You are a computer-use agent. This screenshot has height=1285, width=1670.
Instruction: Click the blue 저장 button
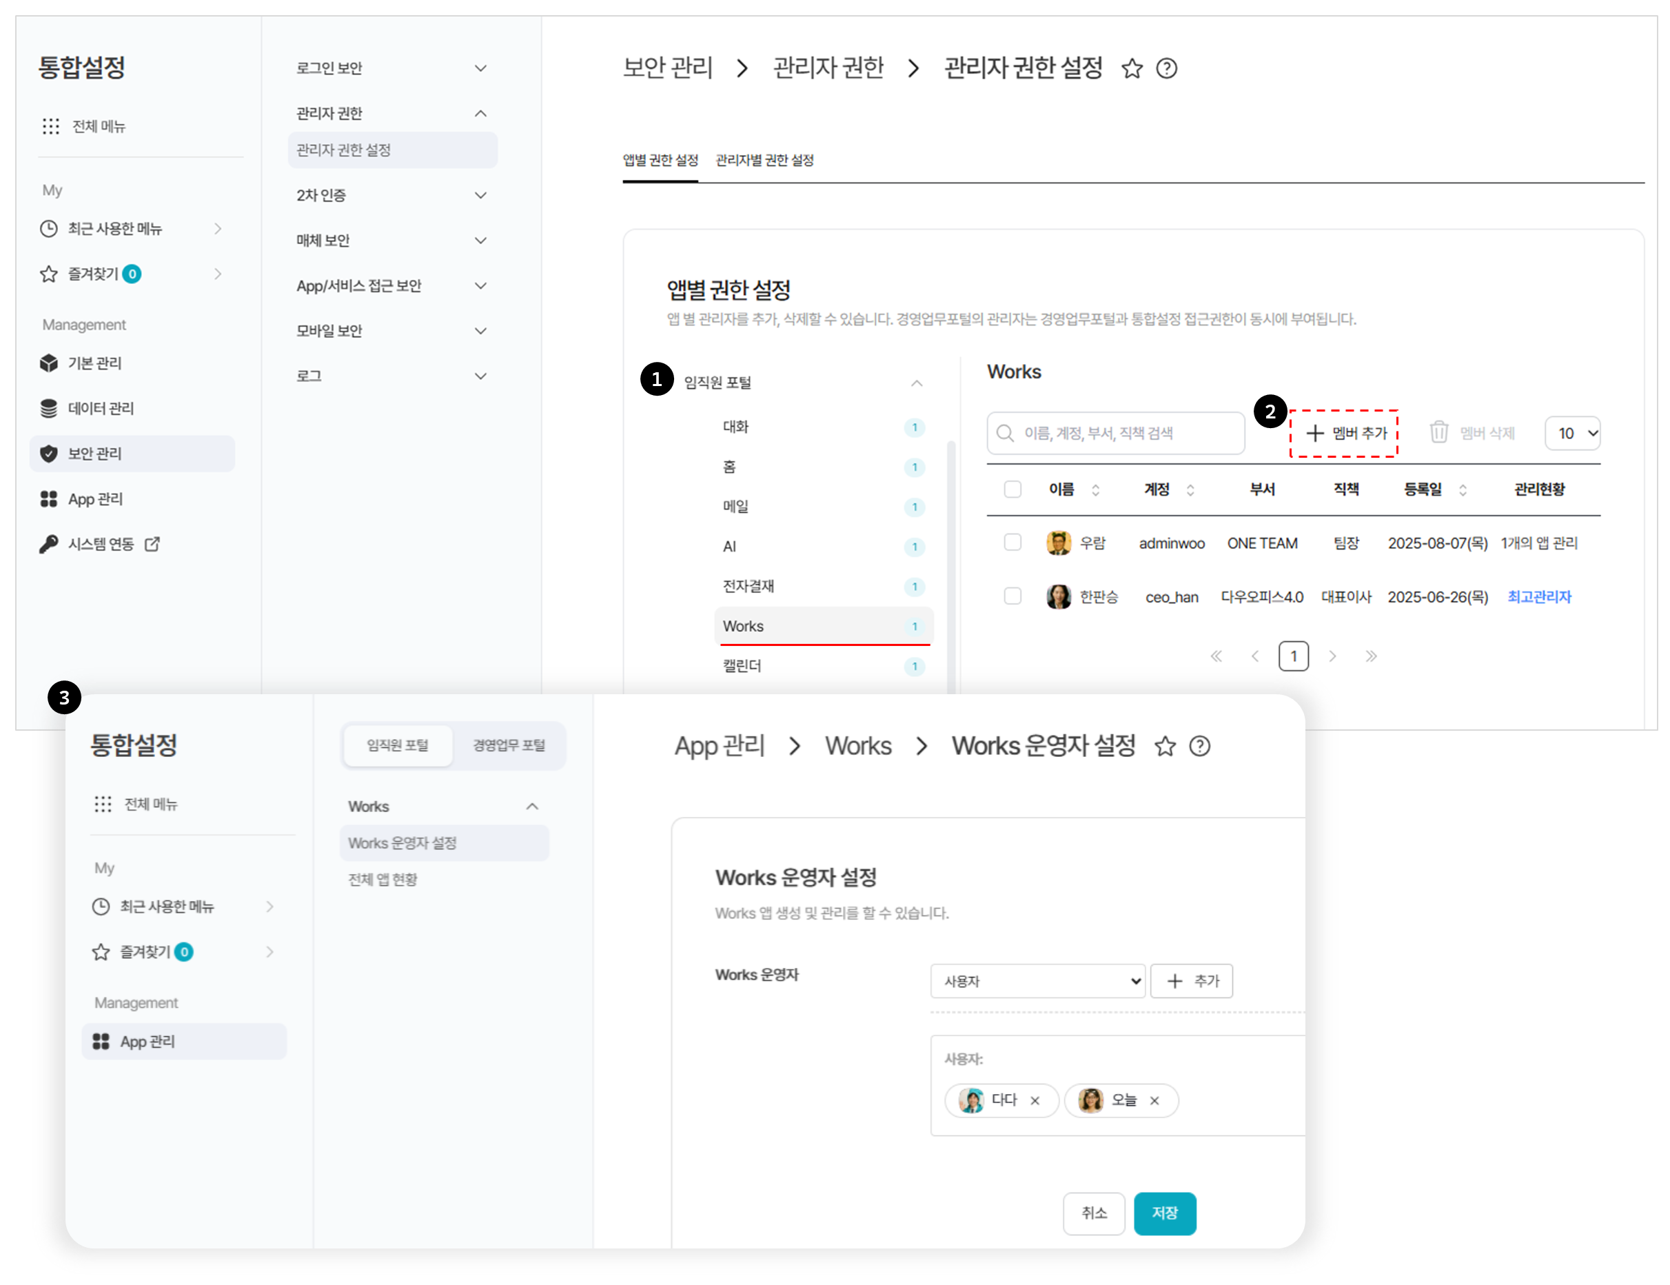[x=1164, y=1213]
